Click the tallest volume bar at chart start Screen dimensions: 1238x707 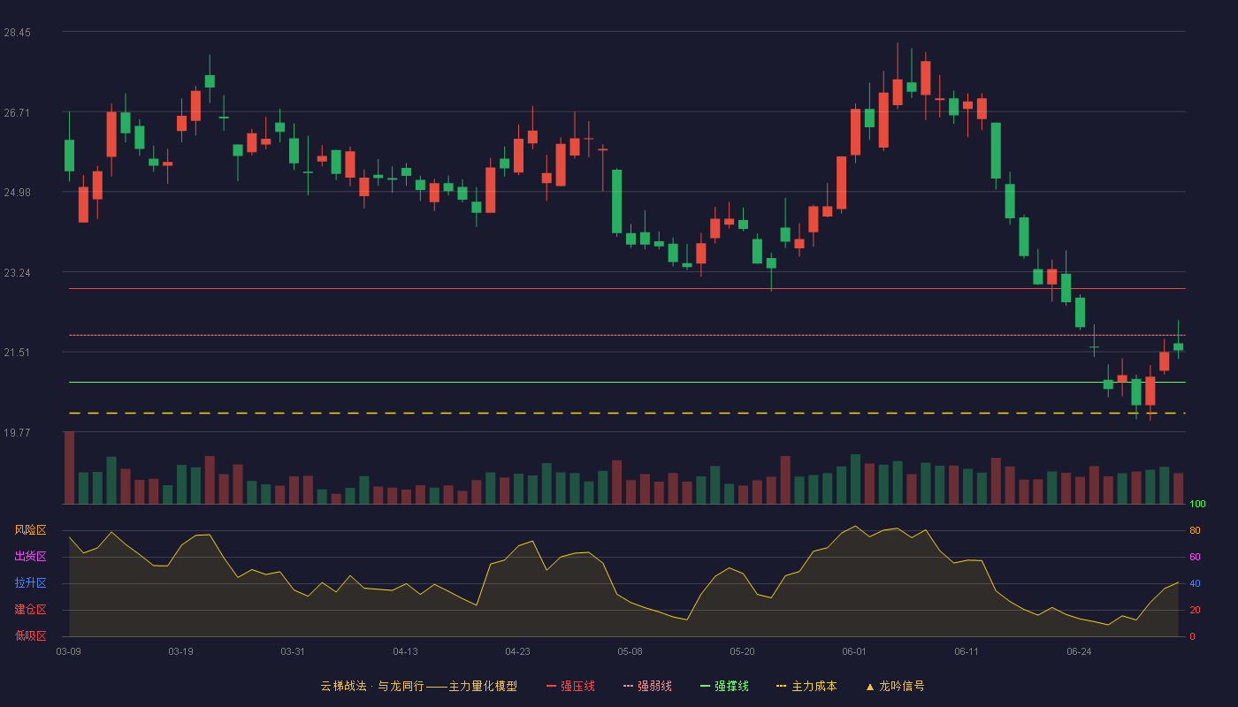(69, 468)
